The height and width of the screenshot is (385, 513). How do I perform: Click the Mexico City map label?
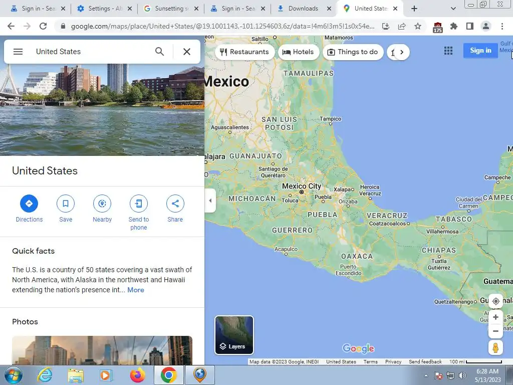click(x=301, y=186)
